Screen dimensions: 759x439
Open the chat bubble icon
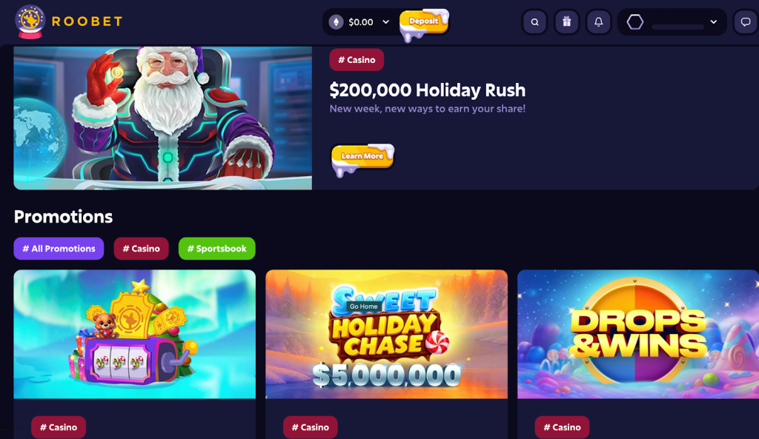pyautogui.click(x=746, y=21)
